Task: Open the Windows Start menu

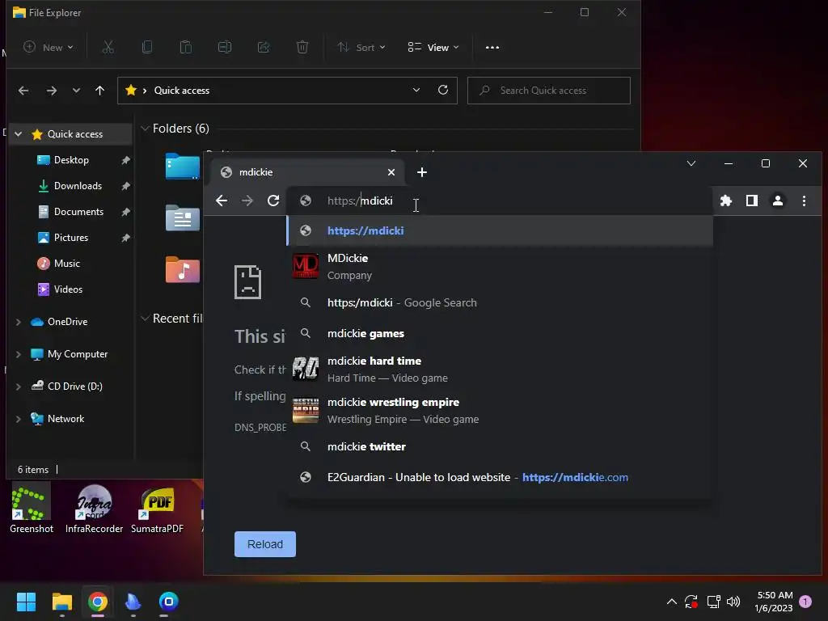Action: click(x=26, y=602)
